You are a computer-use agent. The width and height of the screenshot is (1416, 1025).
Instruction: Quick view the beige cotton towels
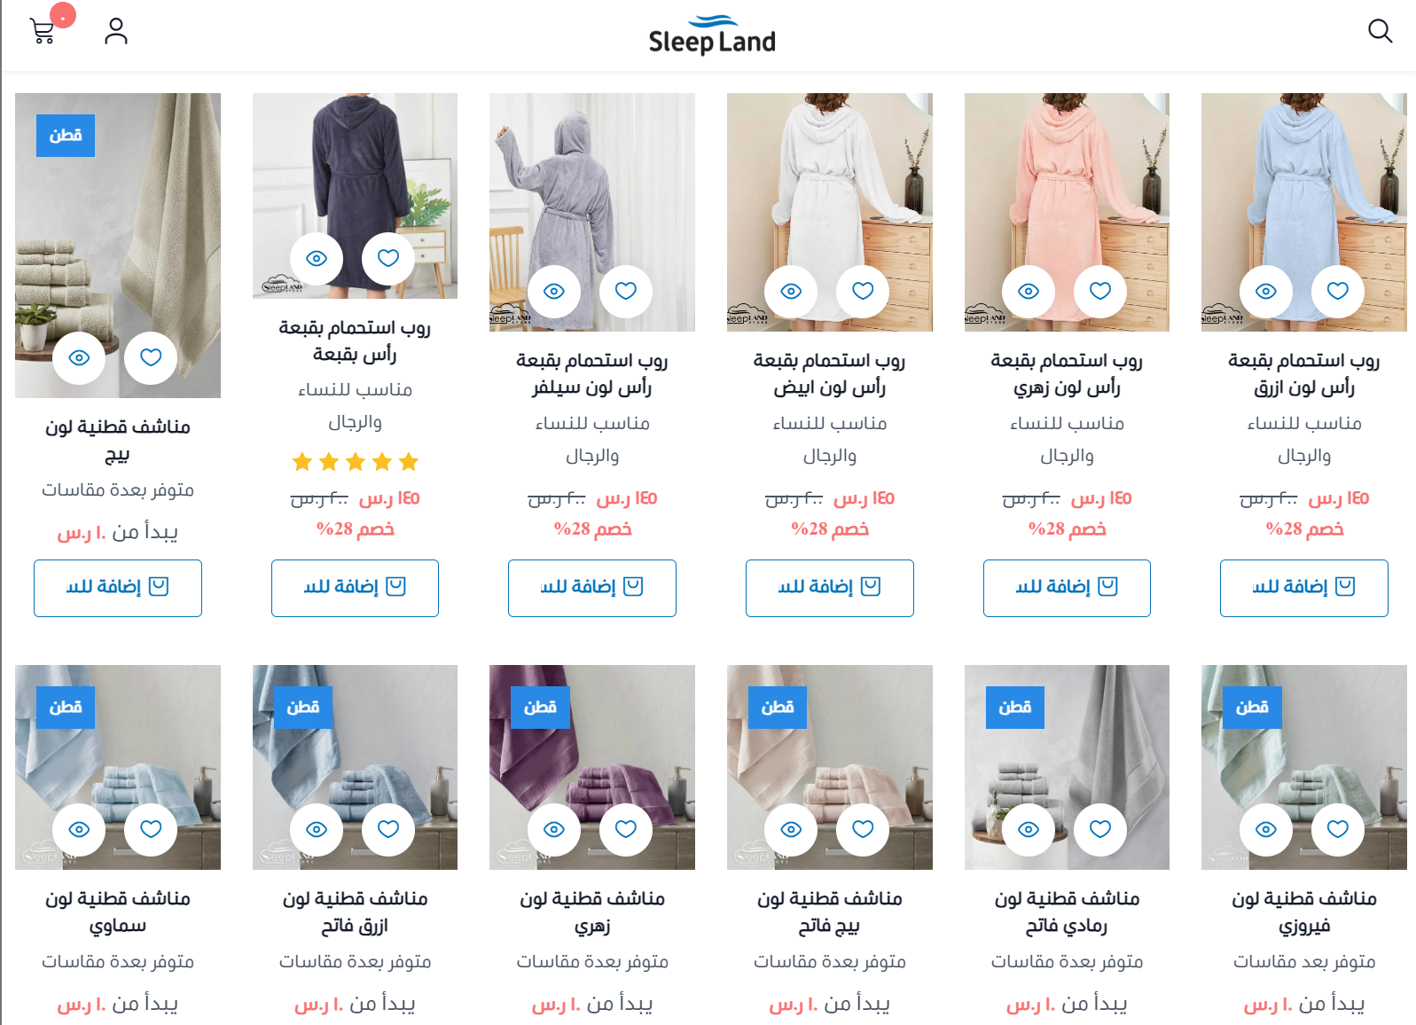click(79, 357)
